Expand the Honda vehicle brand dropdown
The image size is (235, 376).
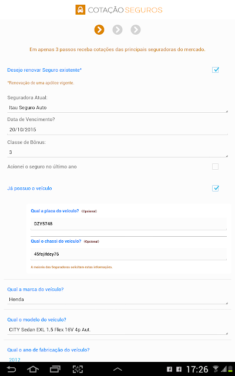tap(117, 300)
